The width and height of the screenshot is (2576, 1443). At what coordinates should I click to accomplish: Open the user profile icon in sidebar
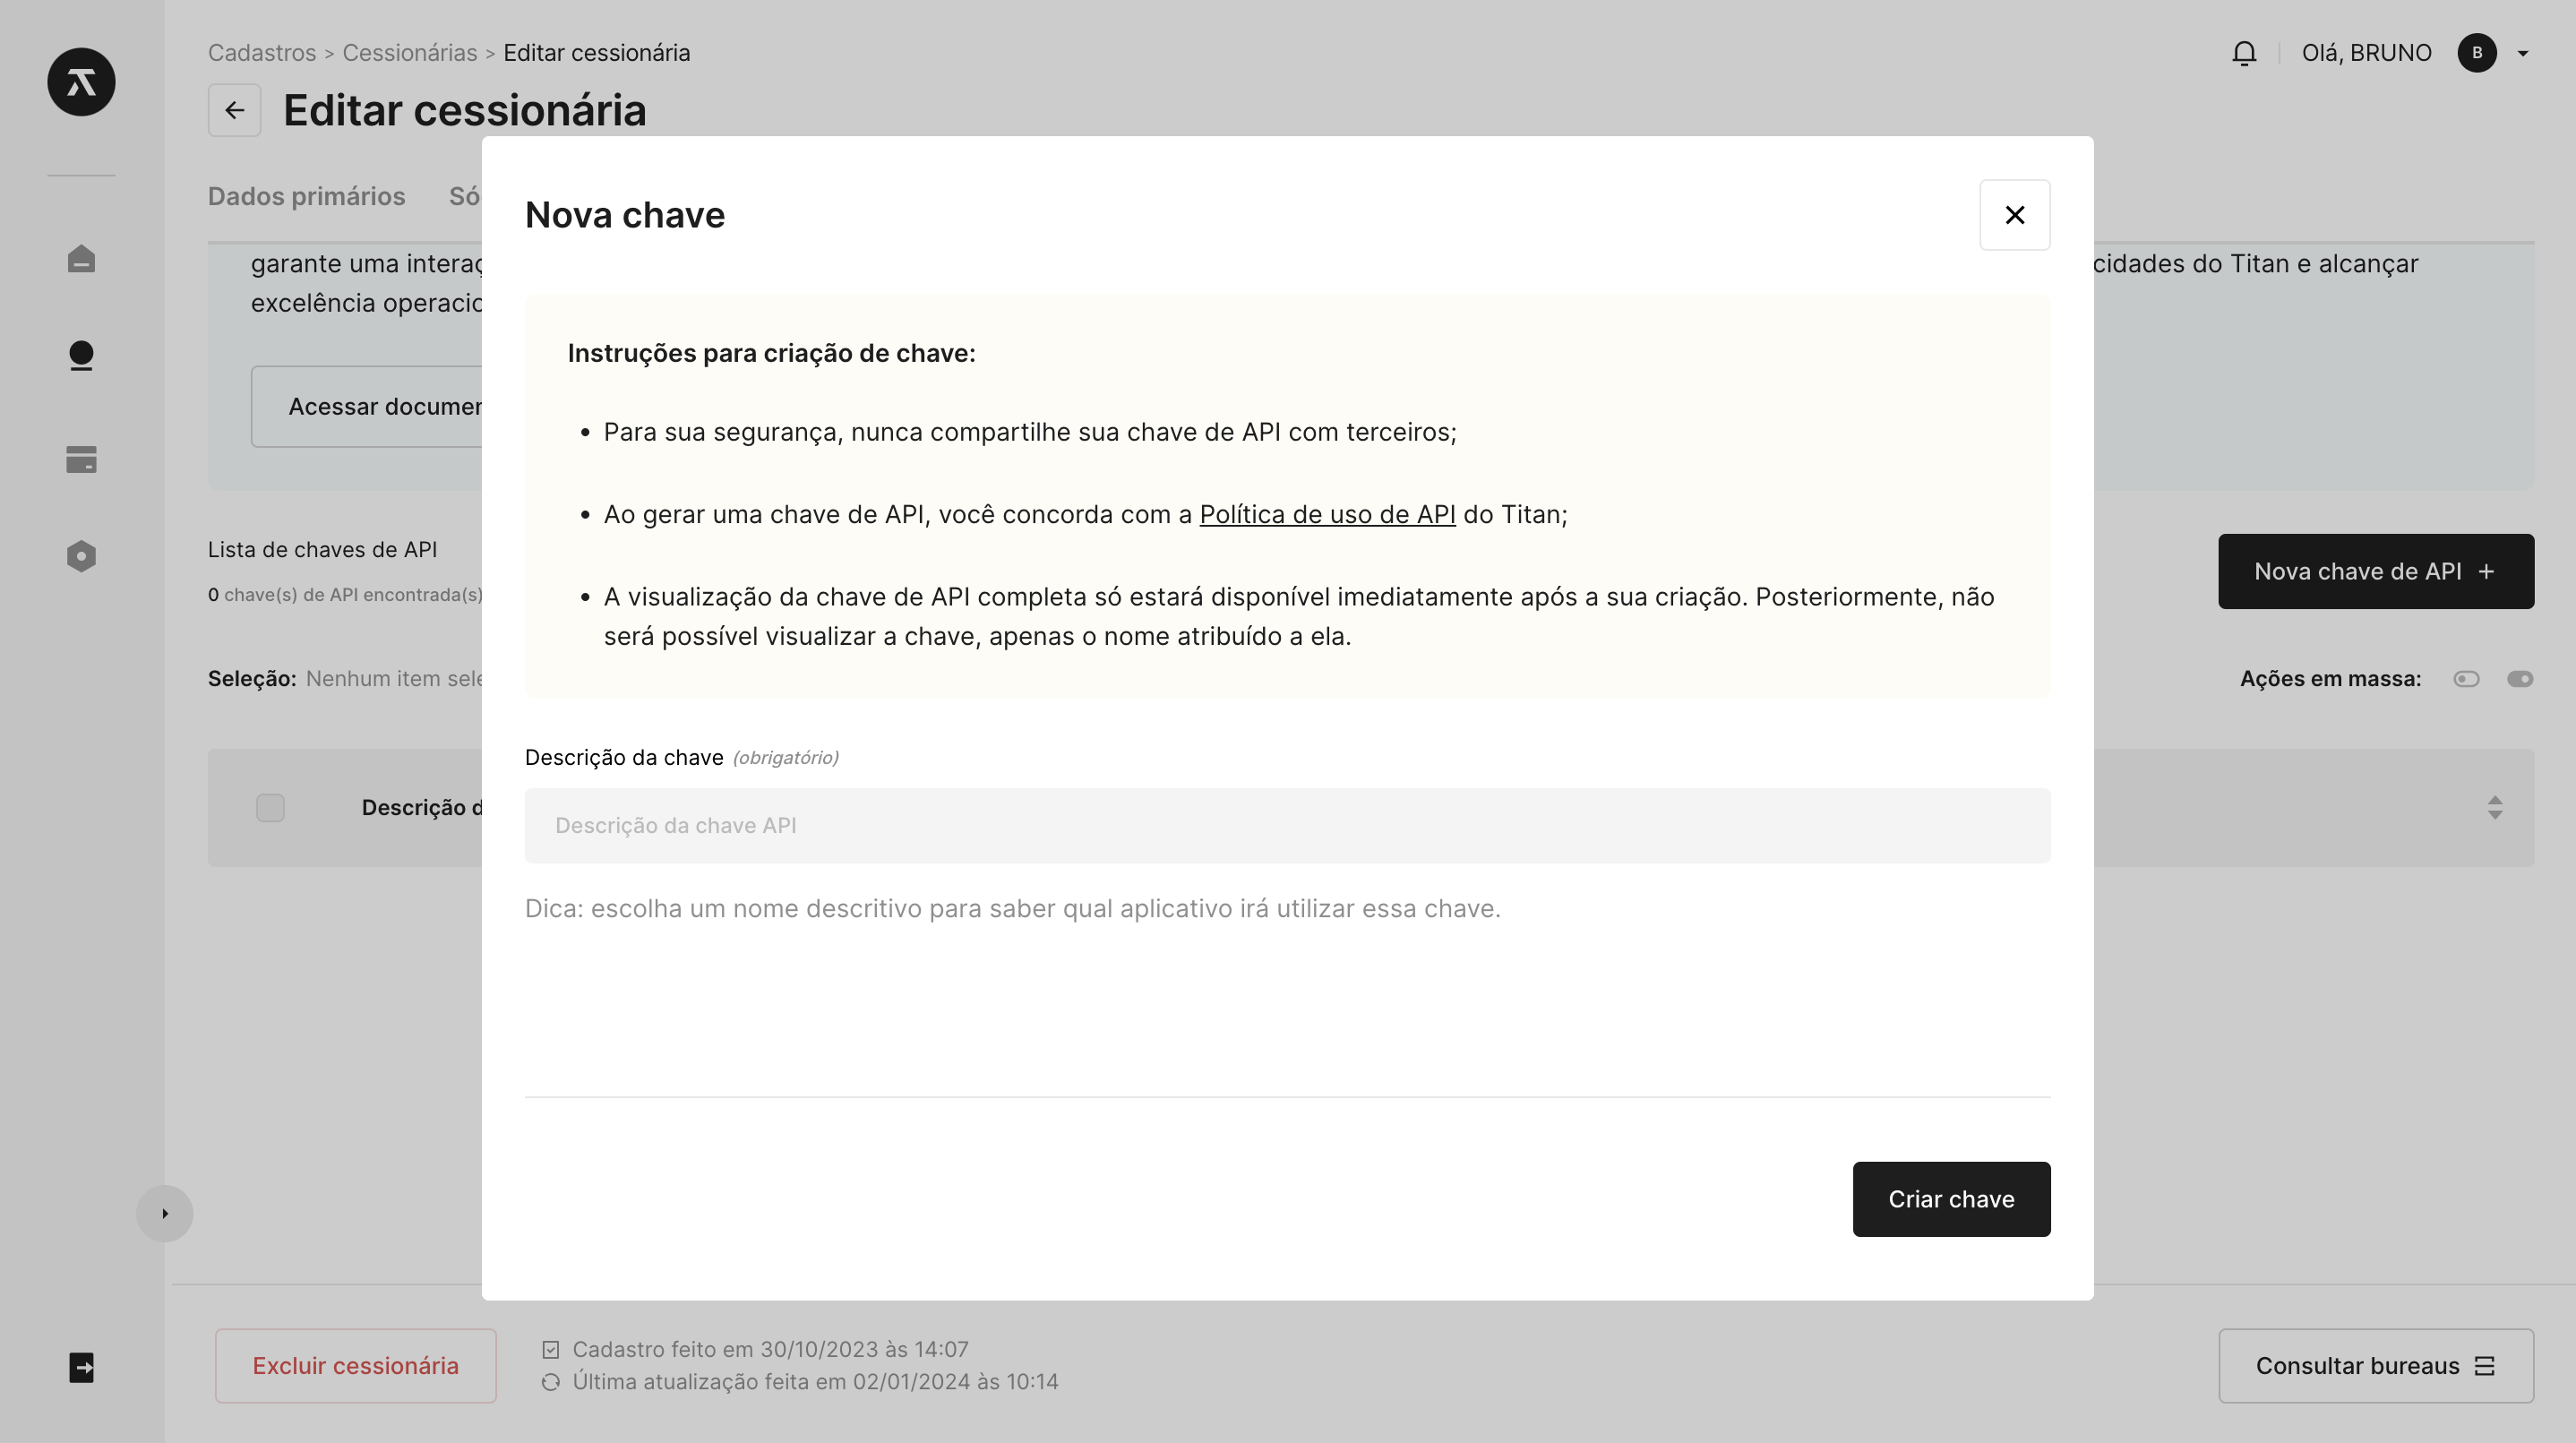coord(81,356)
